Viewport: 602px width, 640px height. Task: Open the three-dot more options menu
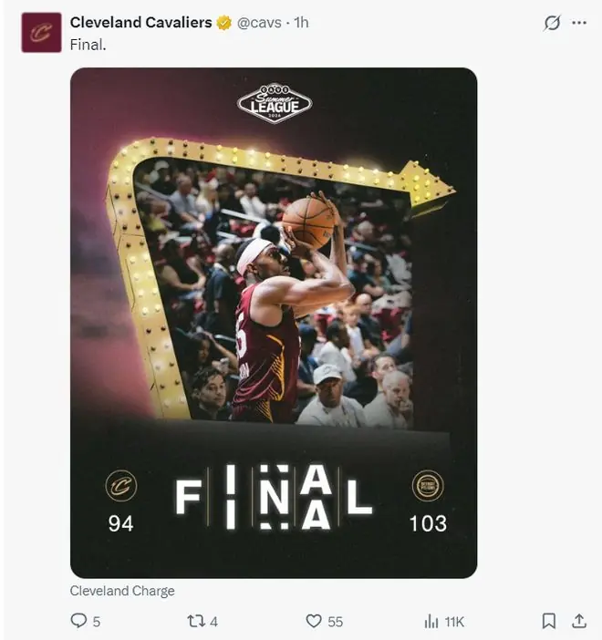(x=579, y=23)
